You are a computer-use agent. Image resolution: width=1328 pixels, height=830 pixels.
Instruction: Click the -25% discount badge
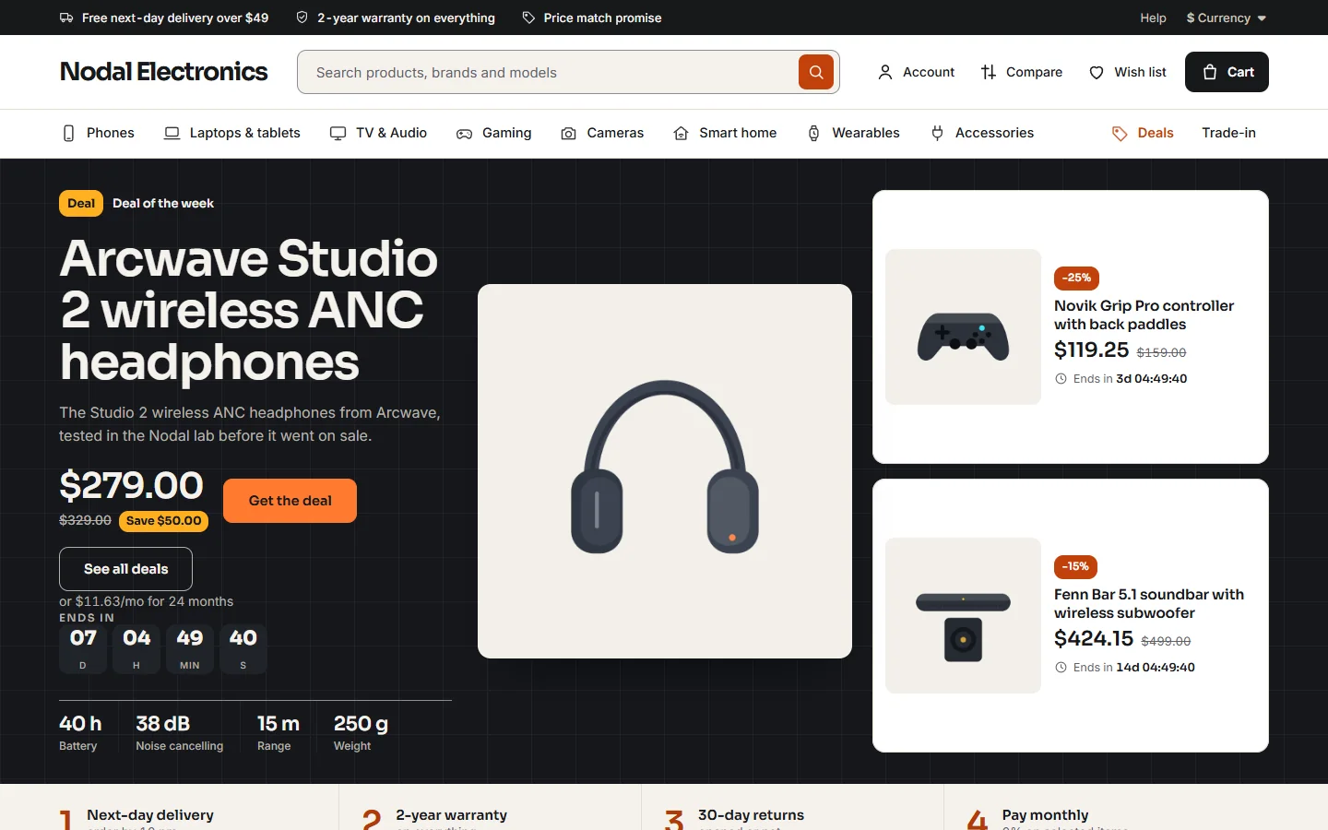1076,278
